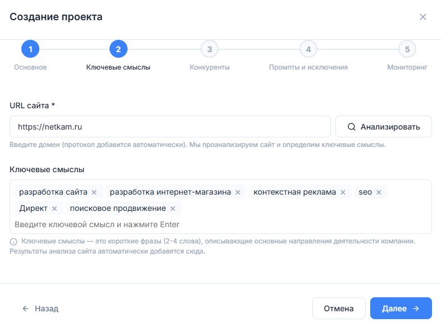Select step 2 Ключевые смыслы
Screen dimensions: 441x327
(x=119, y=49)
